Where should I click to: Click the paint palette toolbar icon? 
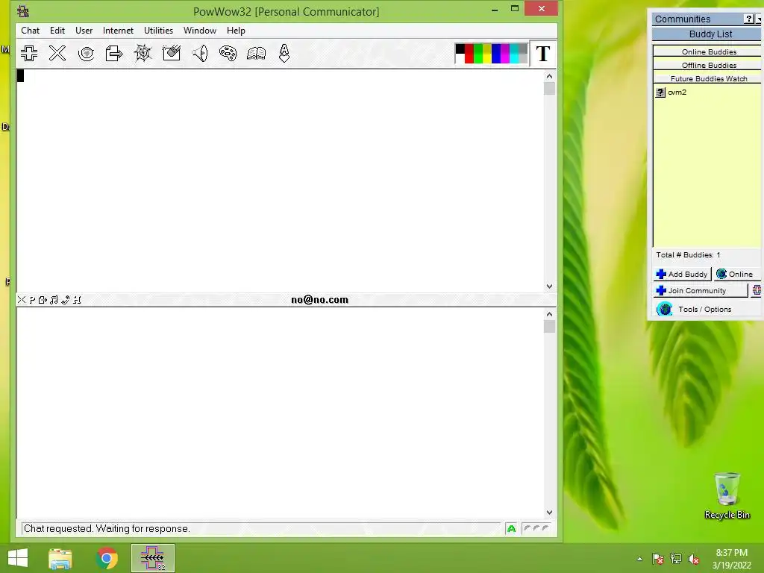click(228, 53)
